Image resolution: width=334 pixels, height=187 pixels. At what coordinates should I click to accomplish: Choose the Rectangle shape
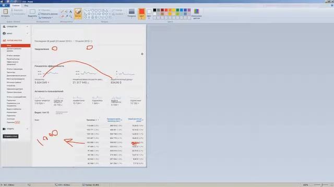click(96, 10)
